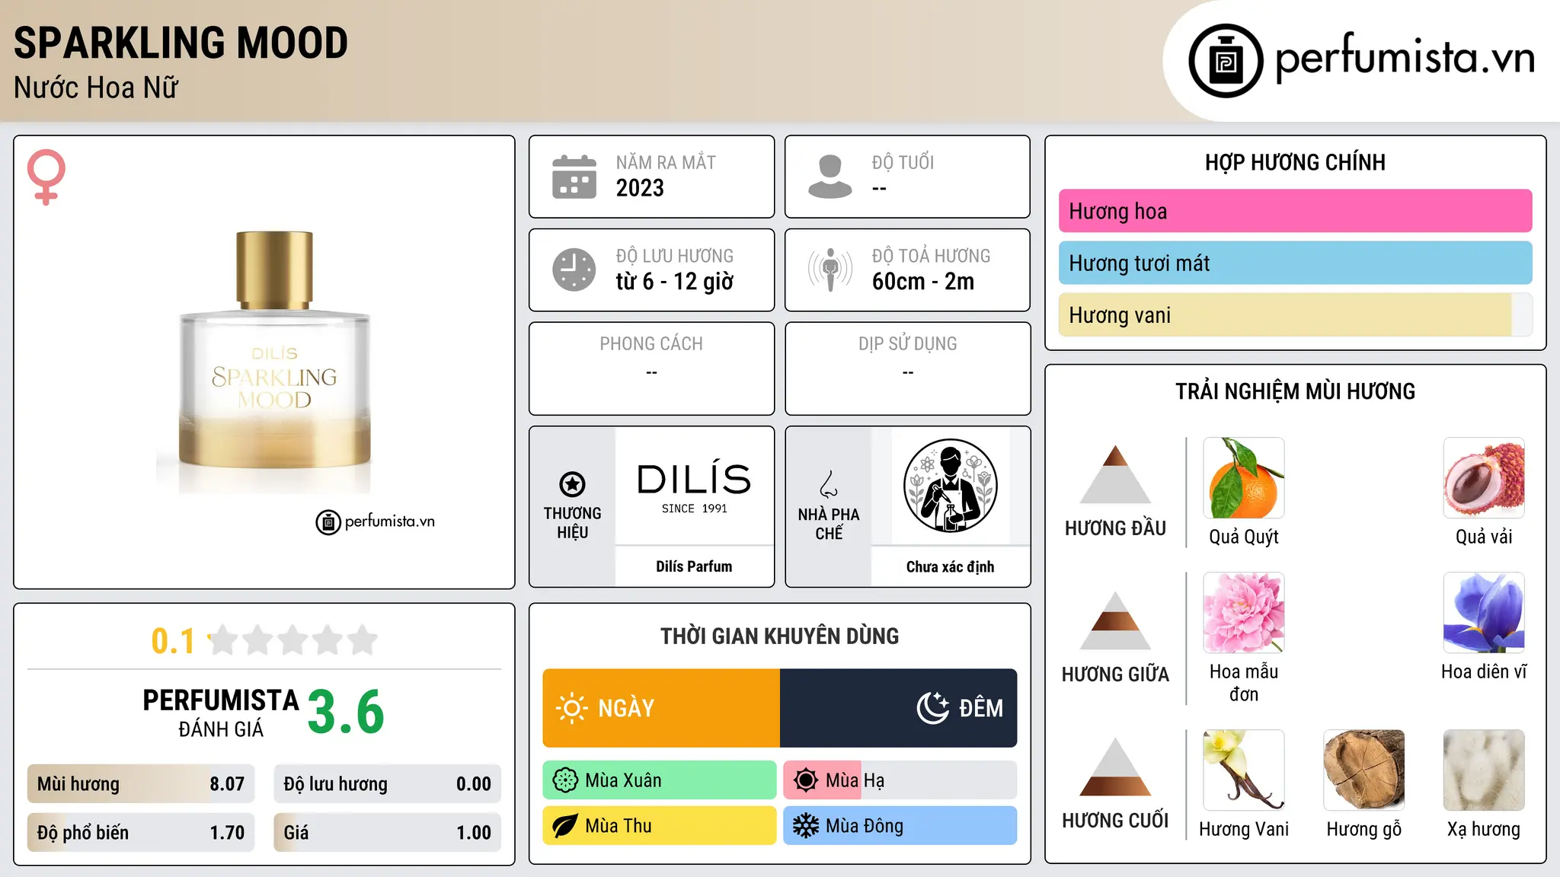Open the Quả Quýt mandarin note image
This screenshot has height=877, width=1560.
point(1244,478)
